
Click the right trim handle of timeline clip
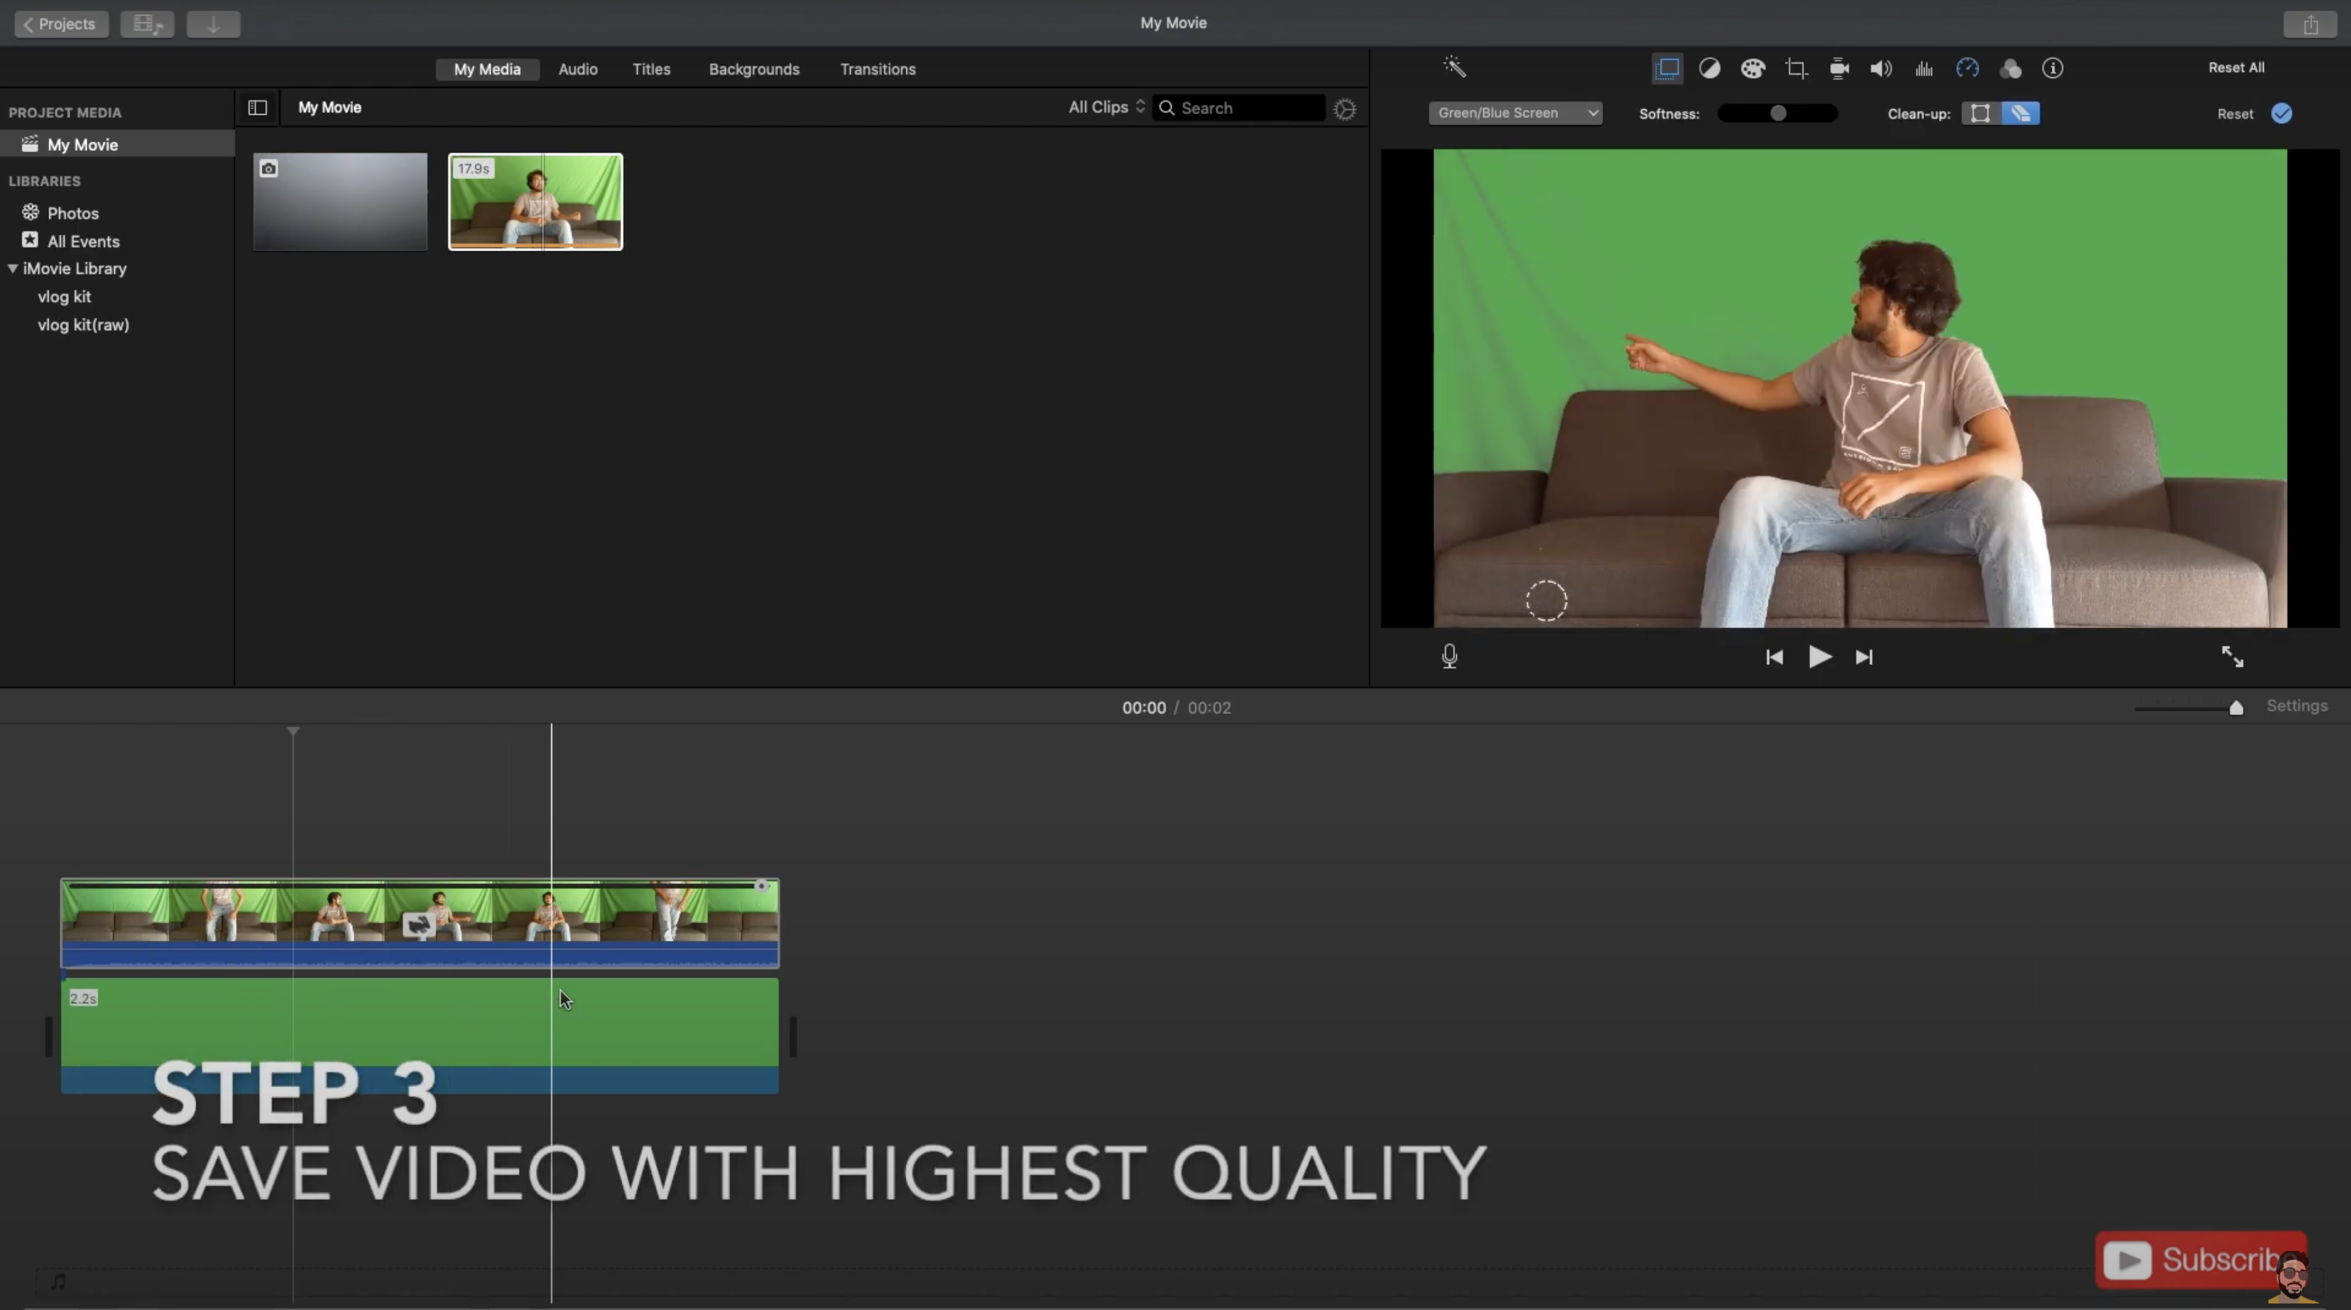coord(793,1037)
